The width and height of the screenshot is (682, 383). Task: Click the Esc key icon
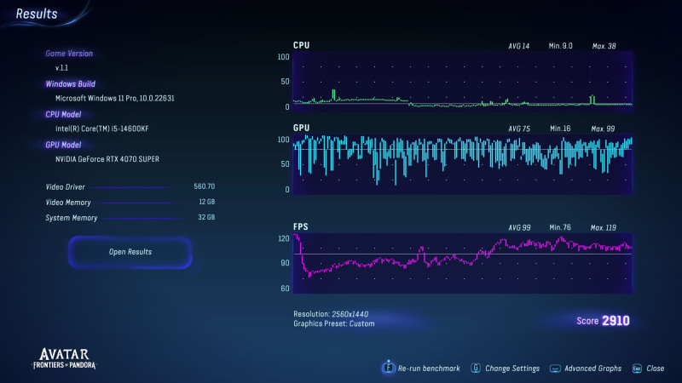pos(637,369)
